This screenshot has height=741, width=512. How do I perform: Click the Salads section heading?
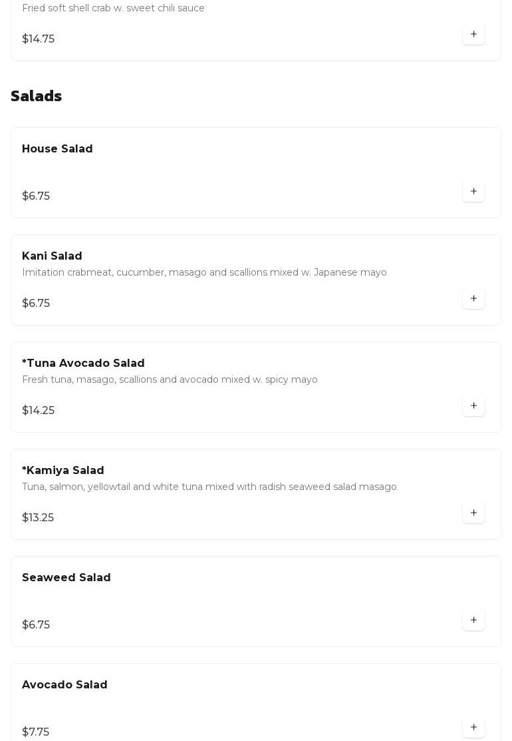pyautogui.click(x=37, y=97)
